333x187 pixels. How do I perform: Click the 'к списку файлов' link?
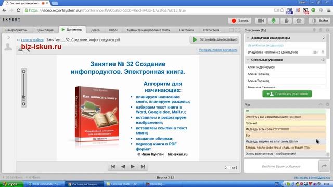coord(32,40)
